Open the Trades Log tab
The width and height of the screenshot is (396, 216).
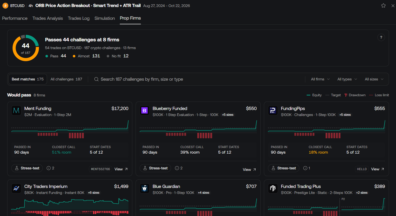79,18
